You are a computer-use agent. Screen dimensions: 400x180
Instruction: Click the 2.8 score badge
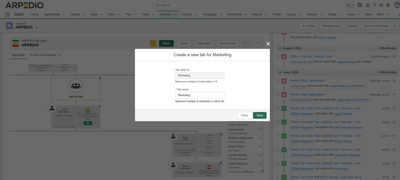coord(153,43)
